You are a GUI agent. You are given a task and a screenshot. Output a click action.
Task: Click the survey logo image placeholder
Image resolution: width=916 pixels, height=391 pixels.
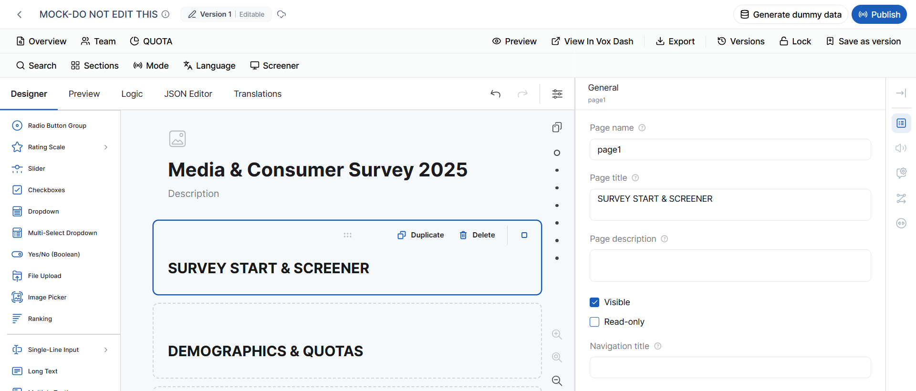(177, 139)
